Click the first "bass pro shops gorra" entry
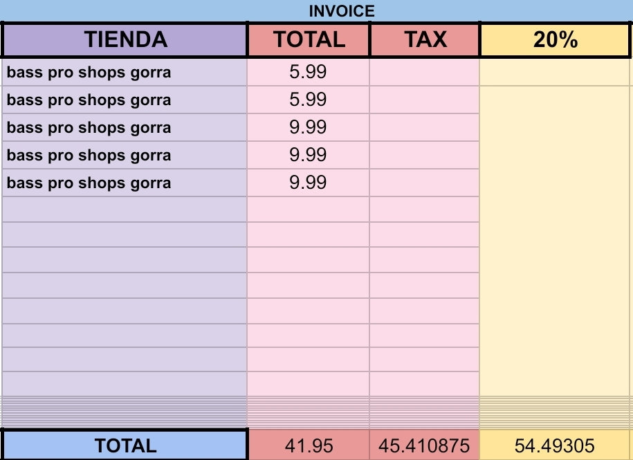The image size is (633, 460). tap(89, 73)
